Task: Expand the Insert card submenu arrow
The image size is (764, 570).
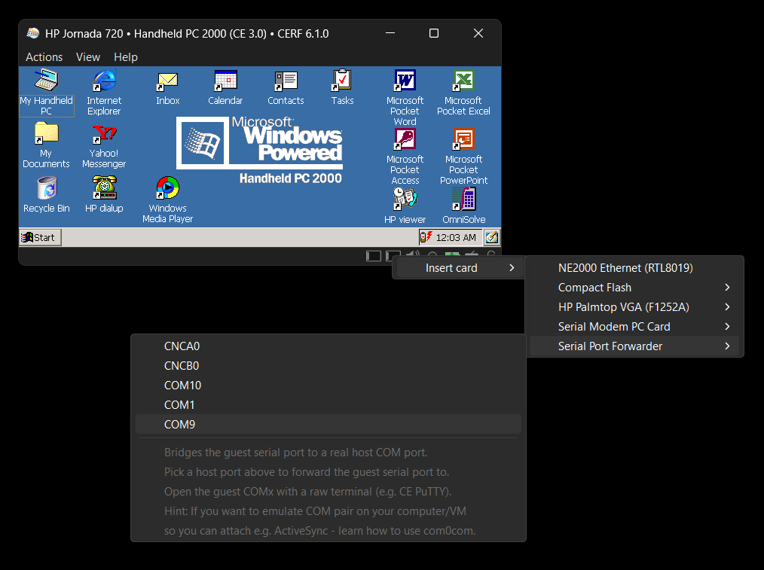Action: [x=512, y=268]
